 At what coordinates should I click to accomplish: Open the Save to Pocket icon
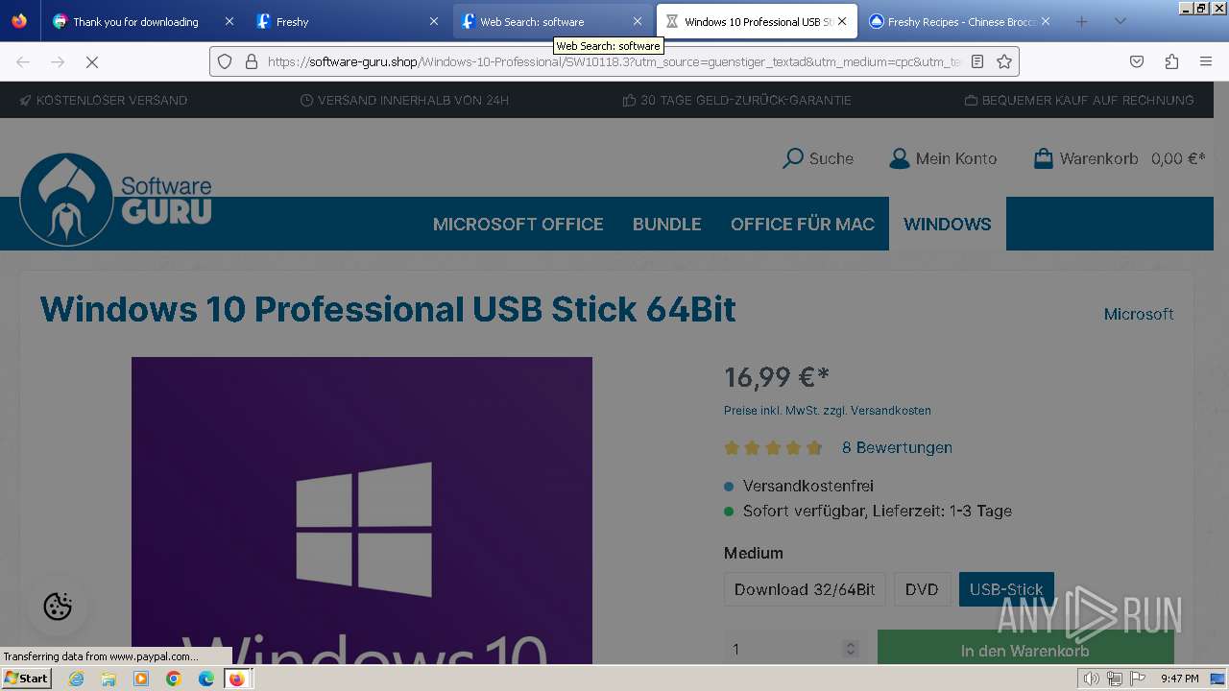point(1137,61)
